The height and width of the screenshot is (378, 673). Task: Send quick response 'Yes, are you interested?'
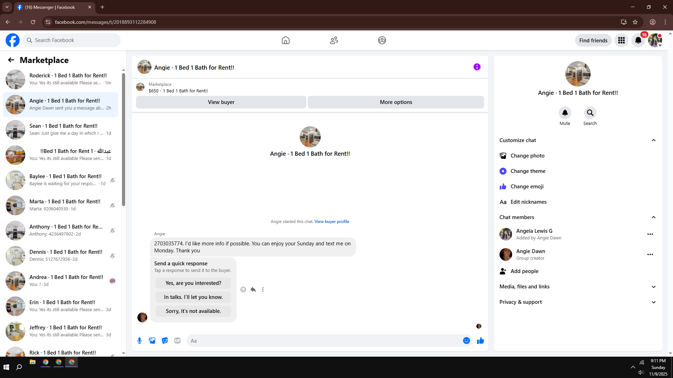point(193,283)
